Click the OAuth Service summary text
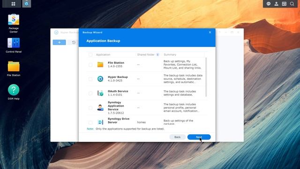300x169 pixels. (x=180, y=93)
